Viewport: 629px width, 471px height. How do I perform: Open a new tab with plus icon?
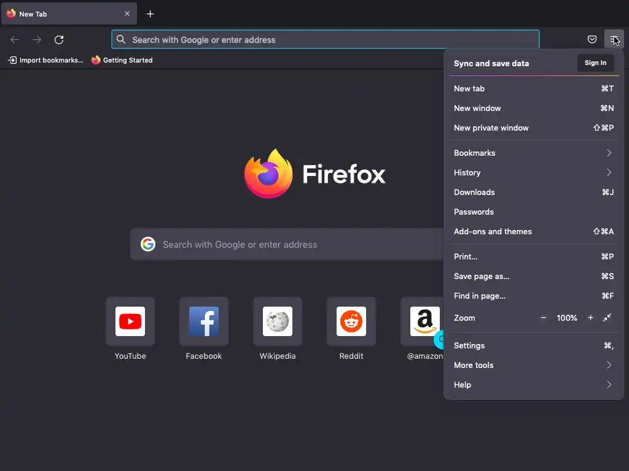click(x=150, y=14)
